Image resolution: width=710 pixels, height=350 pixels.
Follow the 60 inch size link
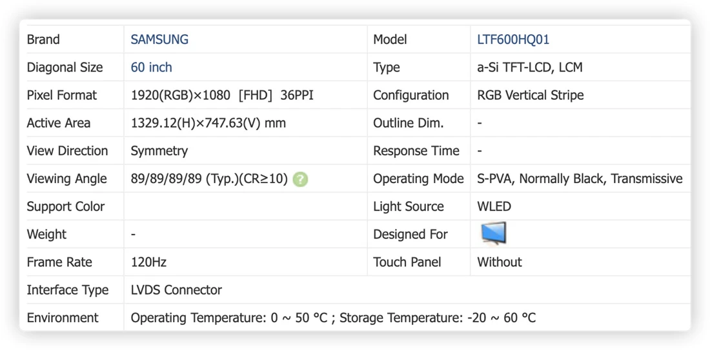coord(151,68)
